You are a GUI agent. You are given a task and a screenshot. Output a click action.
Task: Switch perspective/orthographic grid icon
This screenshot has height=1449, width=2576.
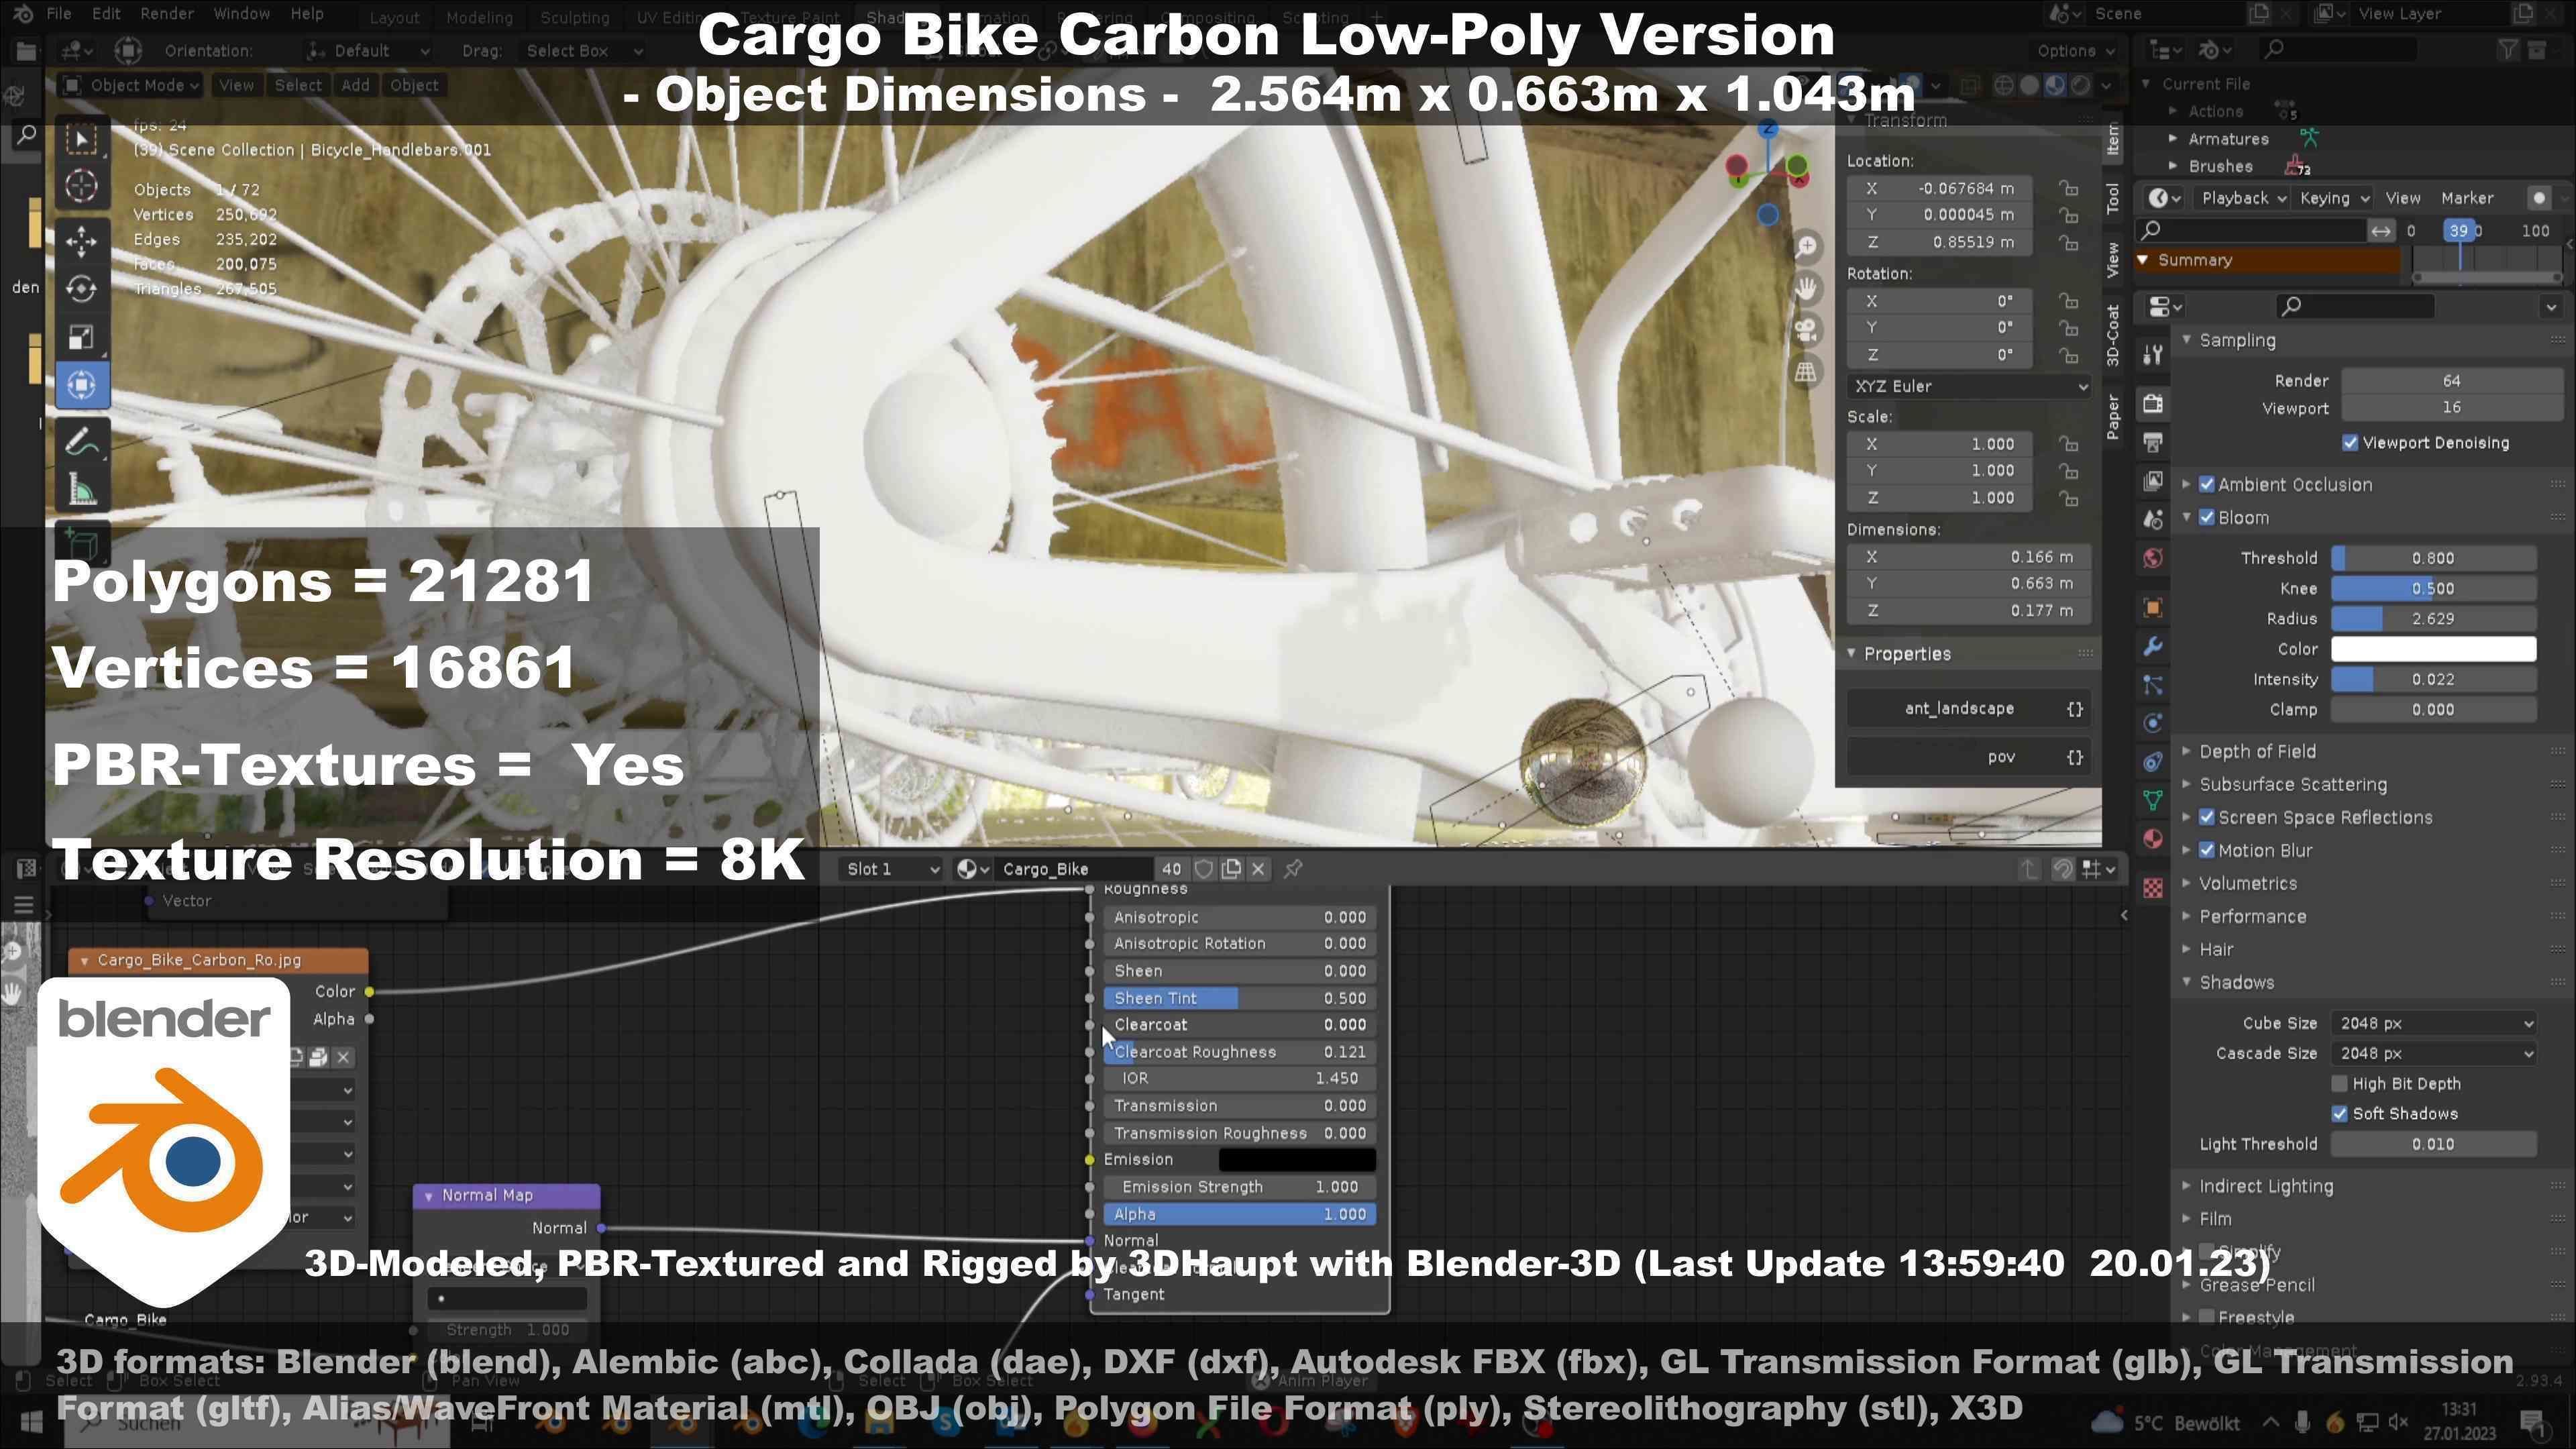[x=1806, y=373]
